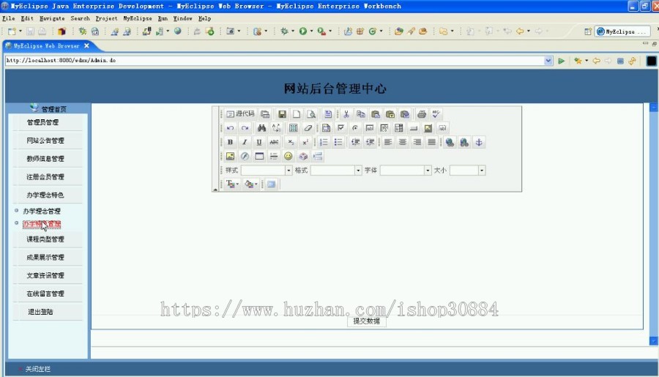Click the print icon in editor toolbar
659x377 pixels.
click(422, 114)
